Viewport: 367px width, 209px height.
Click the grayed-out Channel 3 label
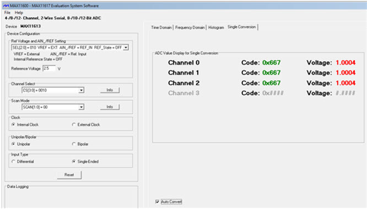[183, 93]
